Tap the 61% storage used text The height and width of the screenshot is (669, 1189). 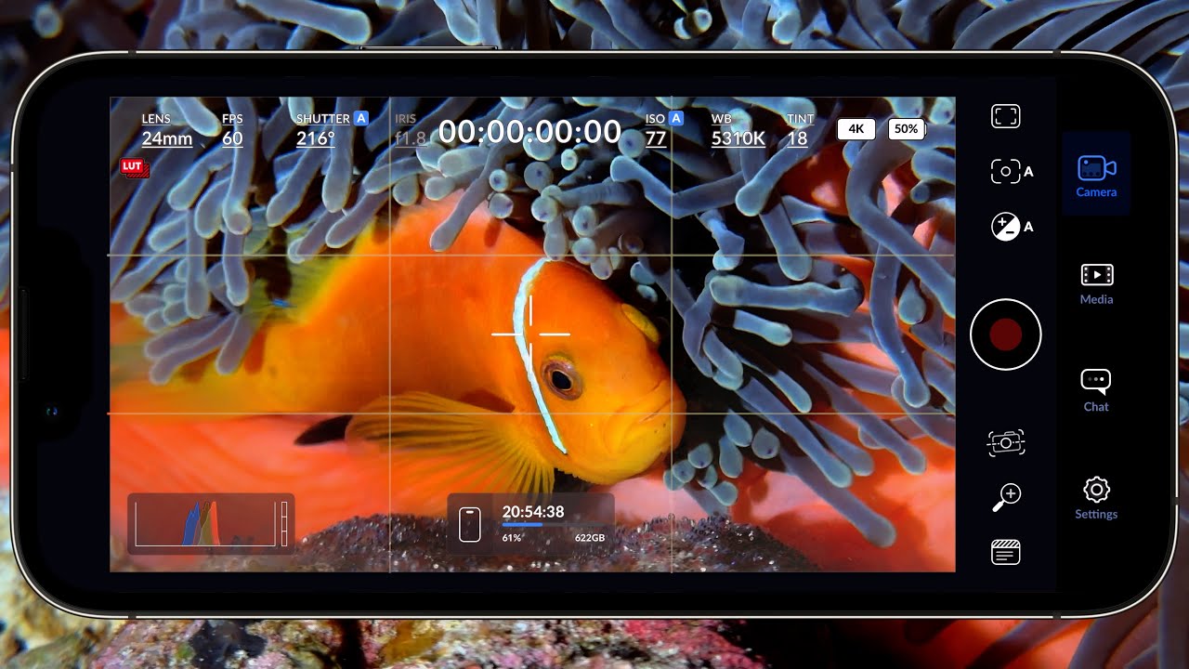[x=512, y=538]
